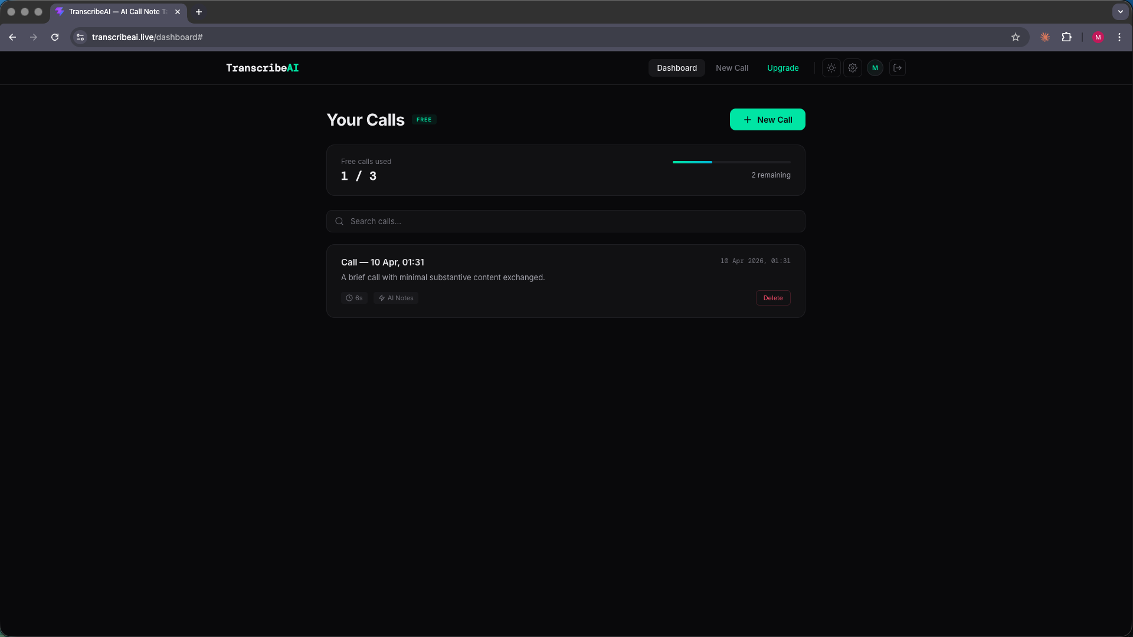Open the call titled Call — 10 Apr, 01:31
Viewport: 1133px width, 637px height.
(x=382, y=262)
